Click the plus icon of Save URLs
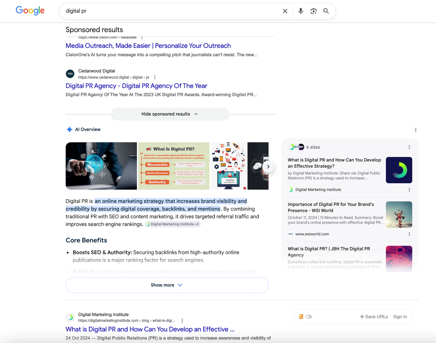Viewport: 436px width, 343px height. [362, 317]
